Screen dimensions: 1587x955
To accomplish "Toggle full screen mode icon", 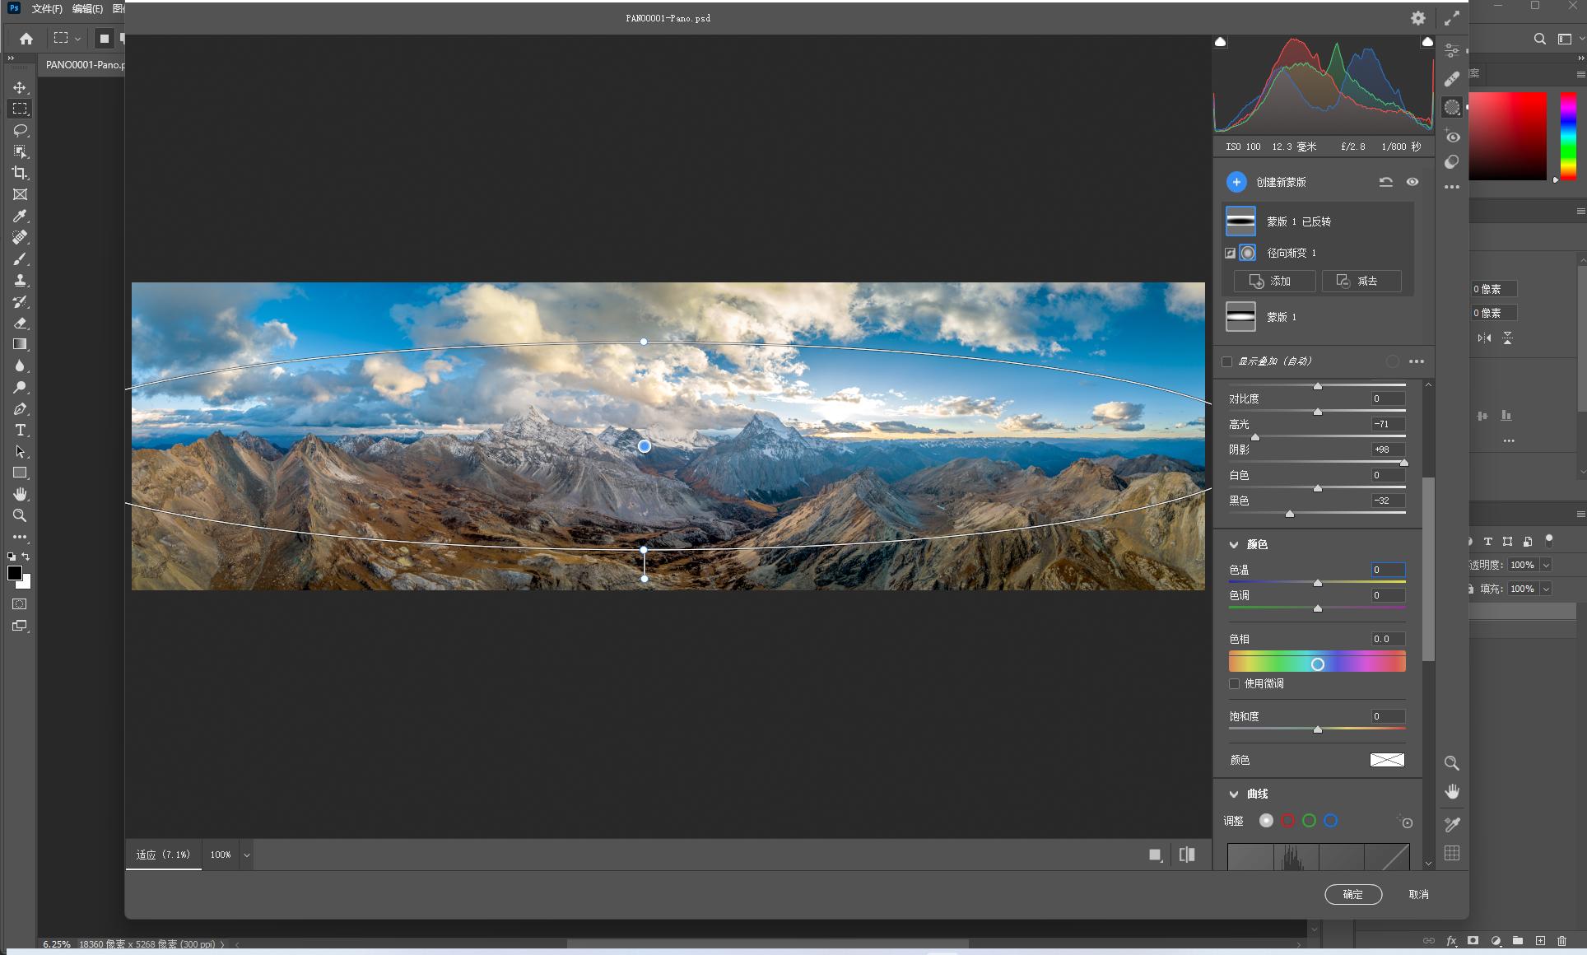I will [x=1451, y=18].
